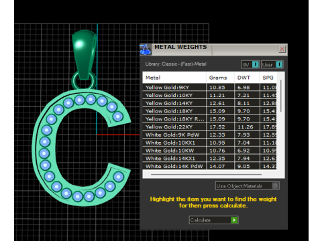Click the 11.26 DWT value
322x241 pixels.
click(246, 127)
